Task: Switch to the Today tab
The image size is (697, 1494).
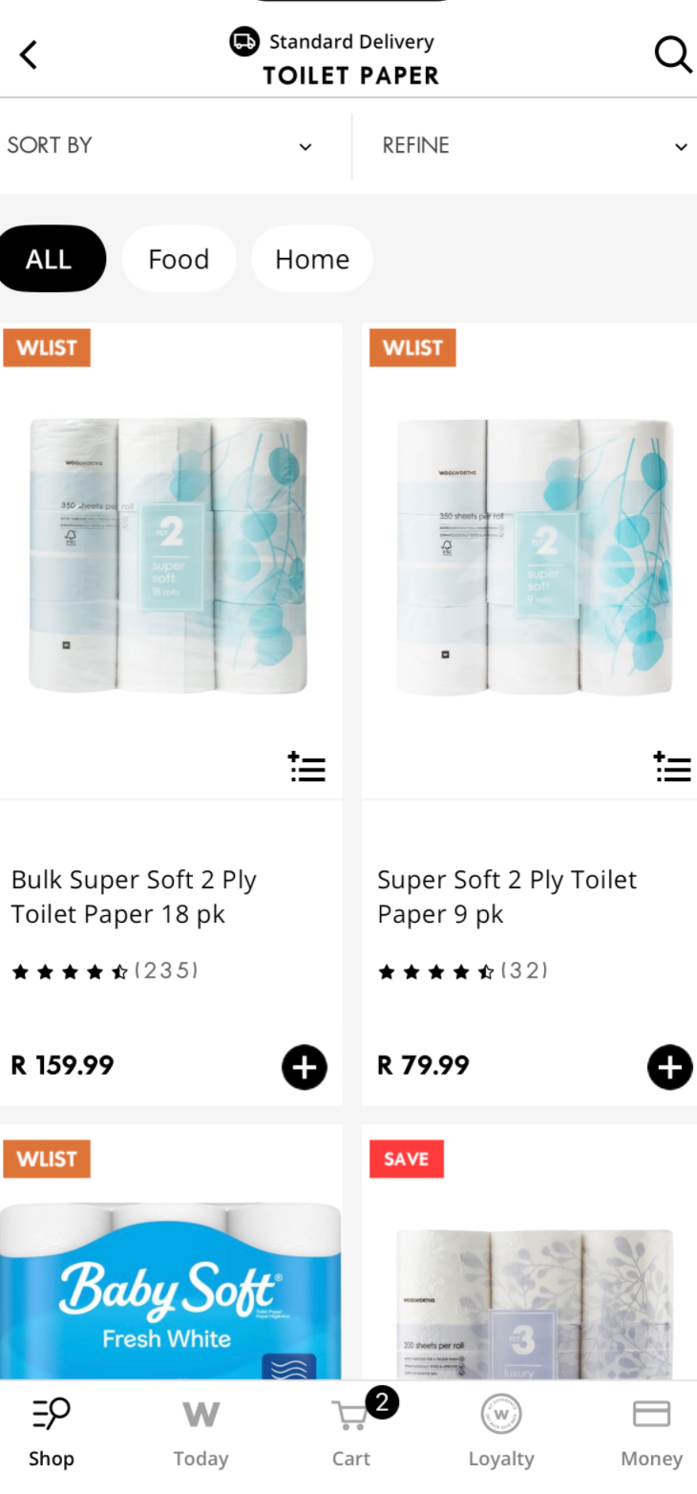Action: (x=201, y=1430)
